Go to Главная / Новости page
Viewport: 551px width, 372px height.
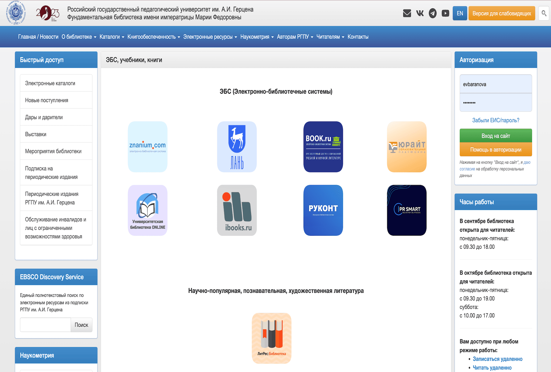[38, 37]
